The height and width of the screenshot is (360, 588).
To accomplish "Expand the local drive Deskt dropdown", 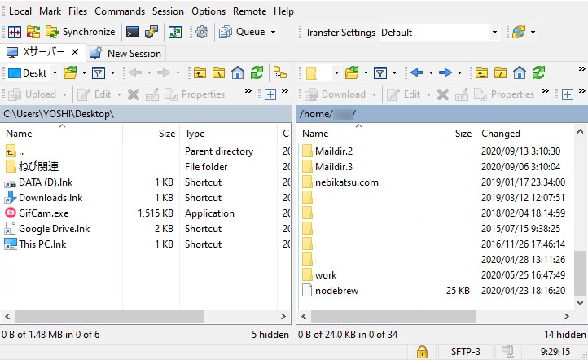I will click(55, 72).
